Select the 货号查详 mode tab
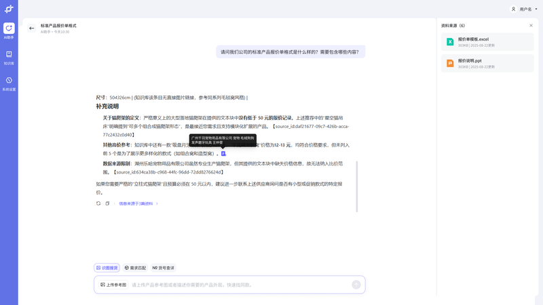Screen dimensions: 543x305 163,268
